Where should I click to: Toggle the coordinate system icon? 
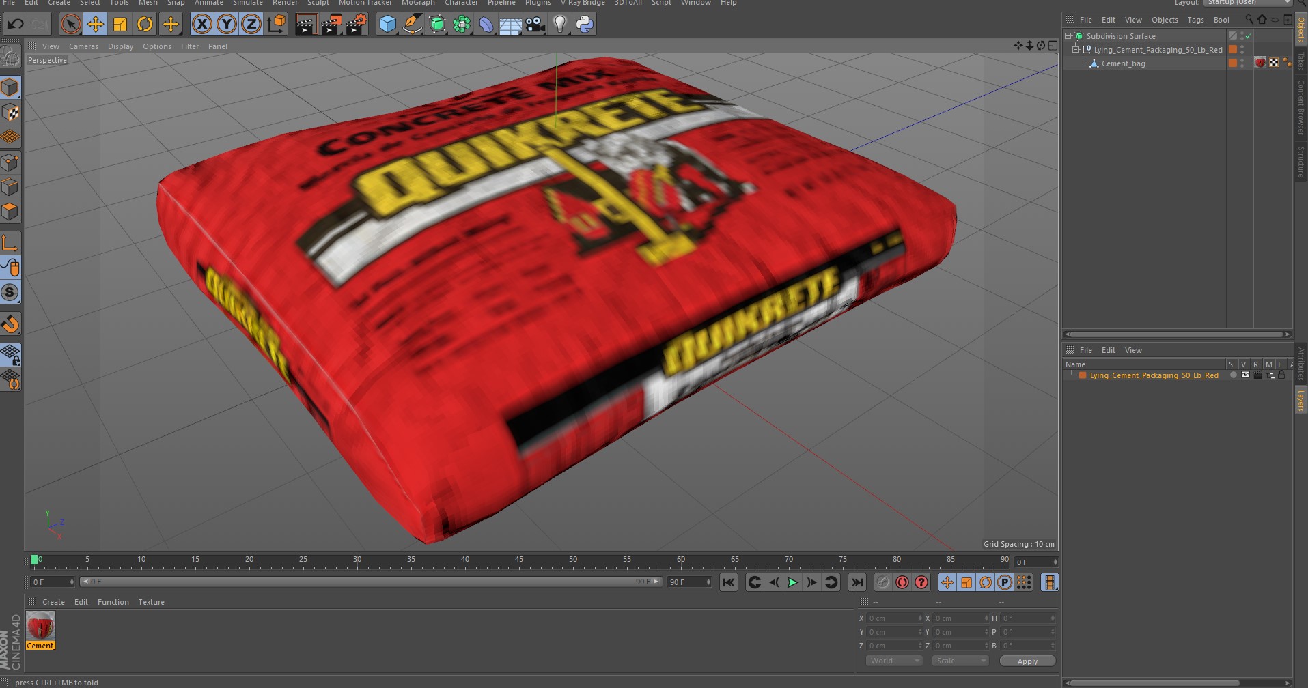276,25
